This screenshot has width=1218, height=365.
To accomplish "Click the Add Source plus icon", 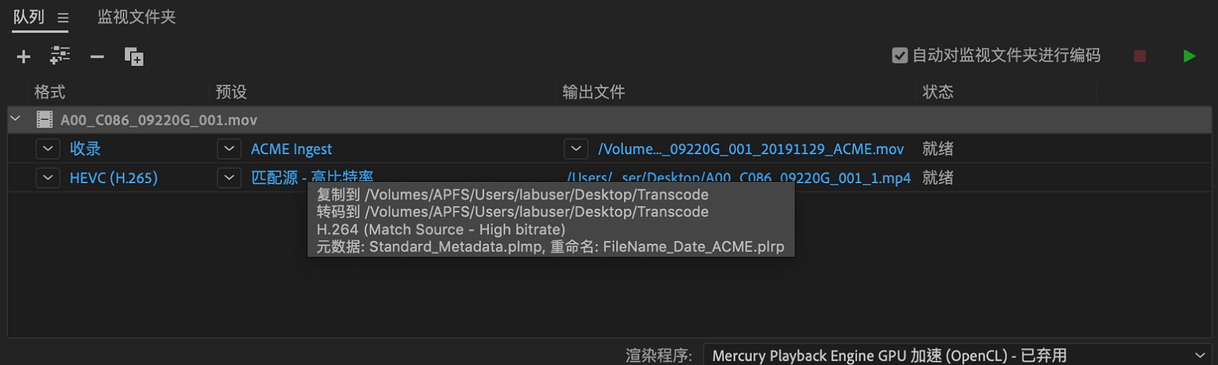I will pyautogui.click(x=23, y=57).
